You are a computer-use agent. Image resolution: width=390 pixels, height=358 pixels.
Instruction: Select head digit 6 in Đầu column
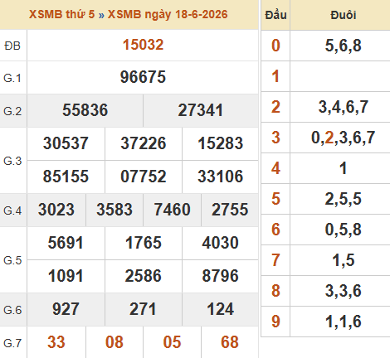(275, 230)
